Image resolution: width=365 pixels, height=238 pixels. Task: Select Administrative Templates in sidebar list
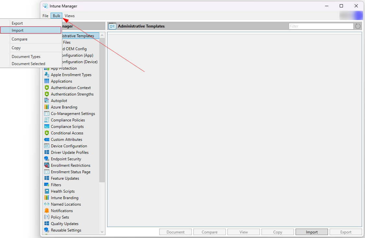point(80,36)
